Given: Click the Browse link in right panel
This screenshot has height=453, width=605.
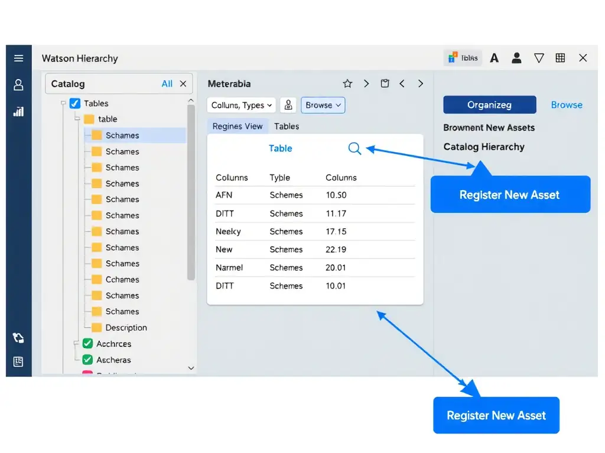Looking at the screenshot, I should click(567, 105).
